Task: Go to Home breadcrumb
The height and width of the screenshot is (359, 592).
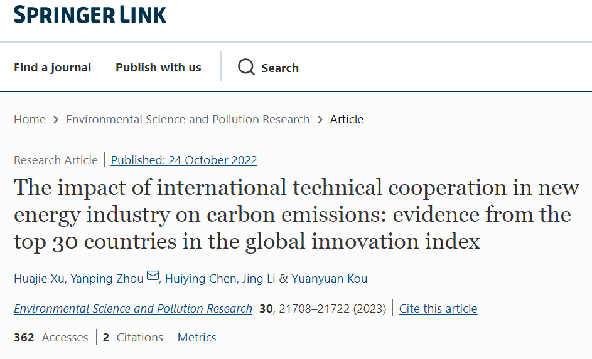Action: click(x=30, y=120)
